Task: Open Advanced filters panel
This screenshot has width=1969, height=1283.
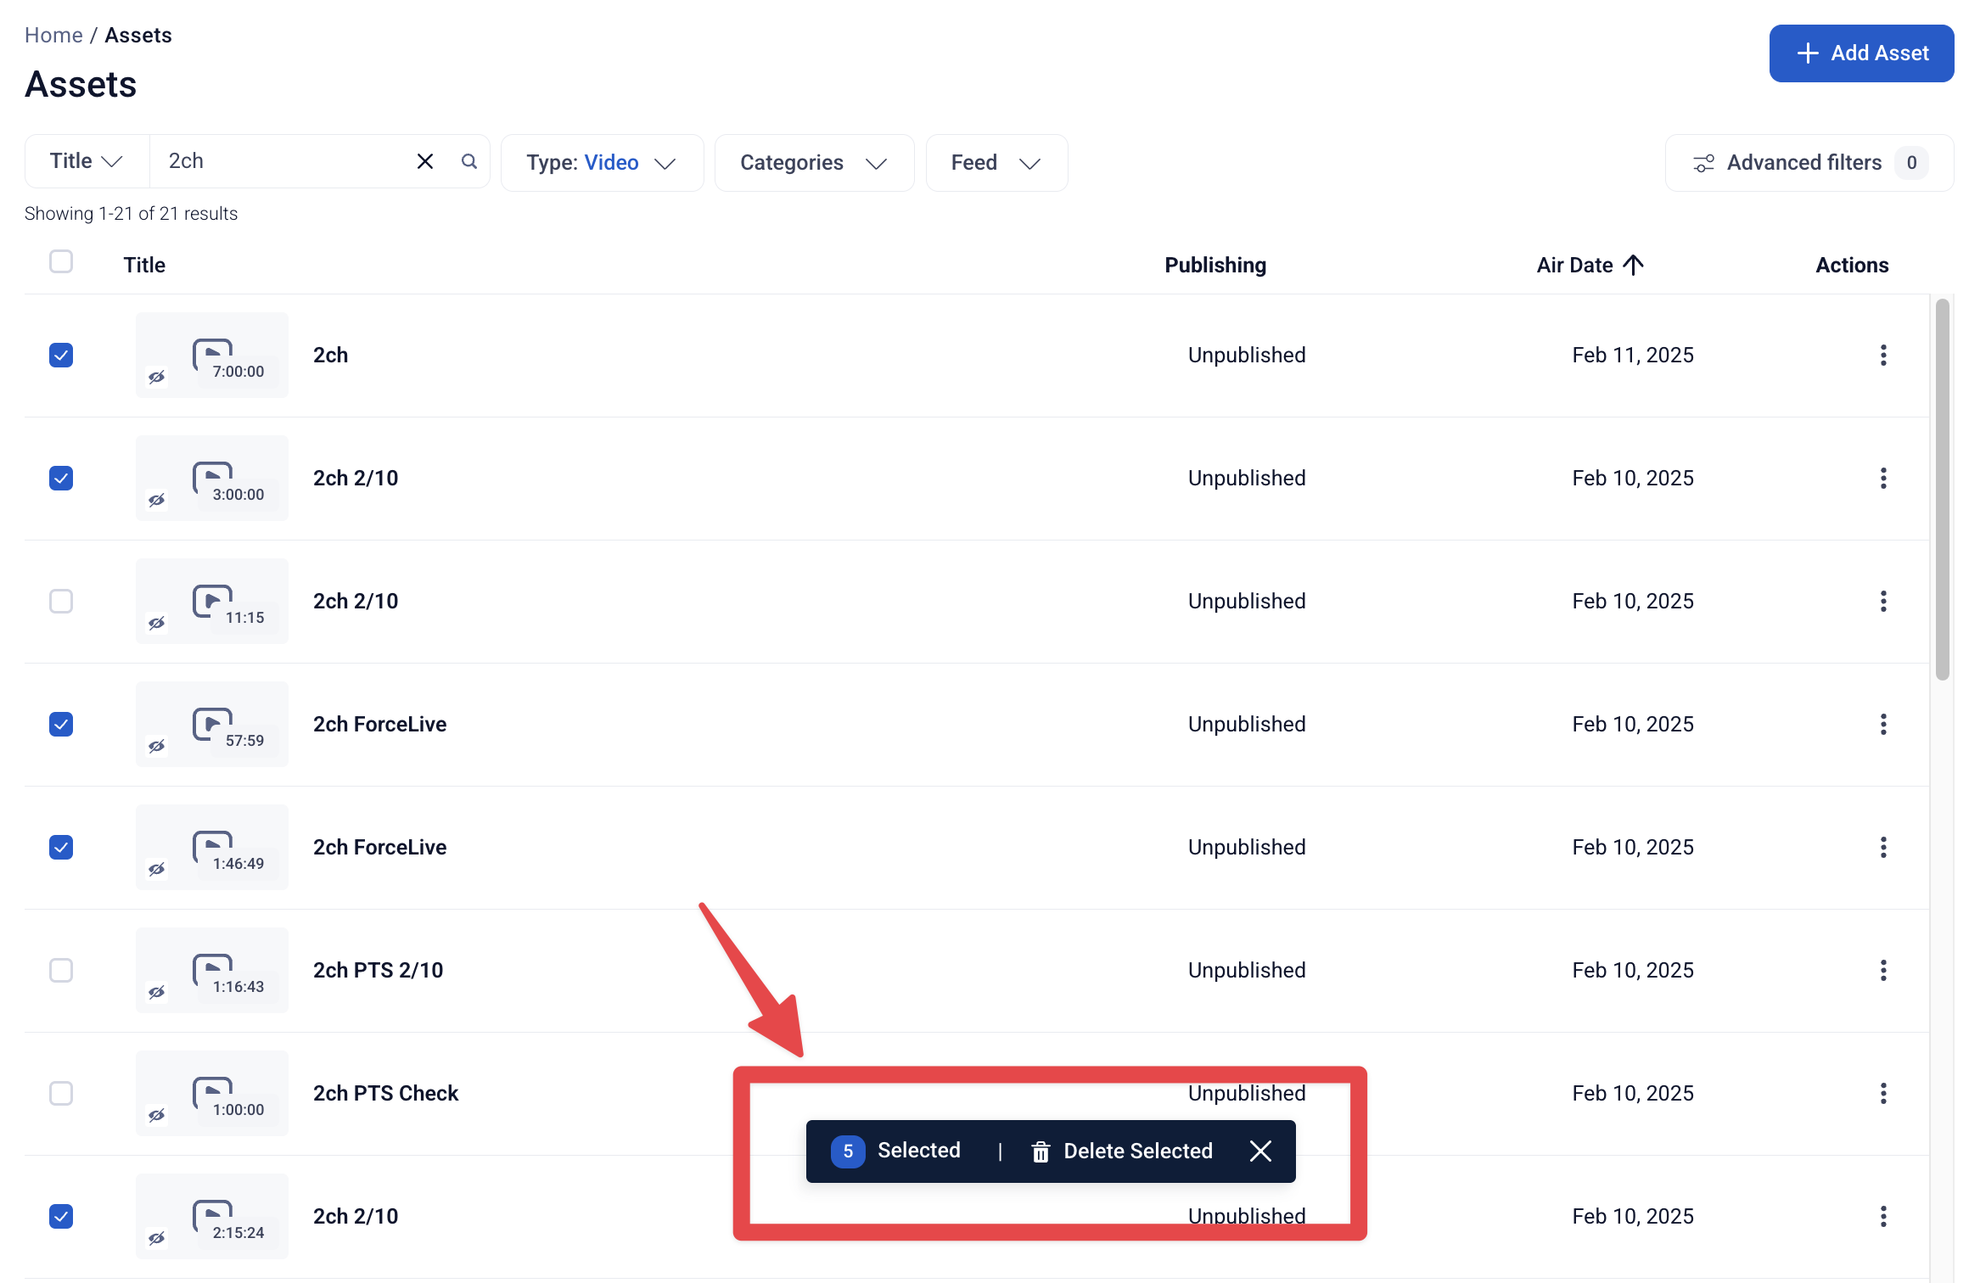Action: [x=1809, y=163]
